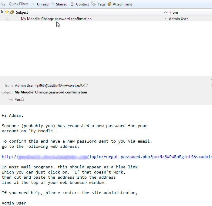Click the 'Admin User' signature text
Screen dimensions: 212x206
(x=14, y=203)
